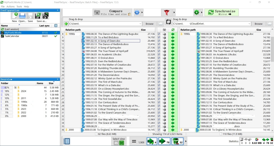The height and width of the screenshot is (146, 274).
Task: Click the Save as batch job icon
Action: pyautogui.click(x=45, y=16)
